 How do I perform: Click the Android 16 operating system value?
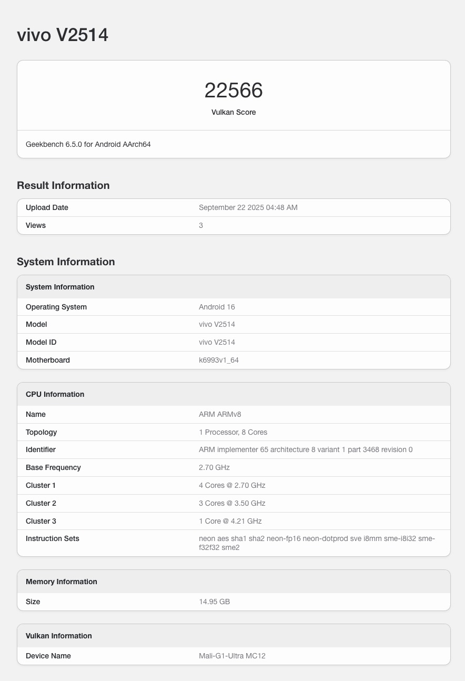217,307
